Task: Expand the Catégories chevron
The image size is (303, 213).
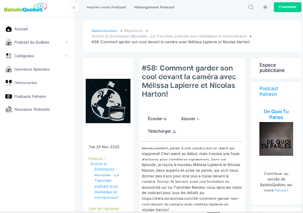Action: point(67,56)
